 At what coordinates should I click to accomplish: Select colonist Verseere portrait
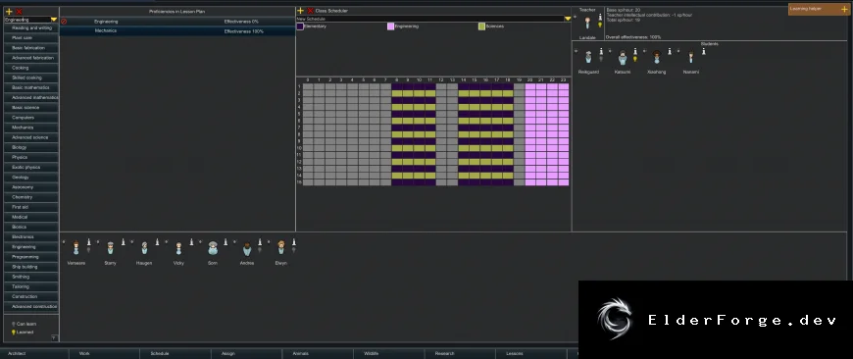[x=76, y=248]
